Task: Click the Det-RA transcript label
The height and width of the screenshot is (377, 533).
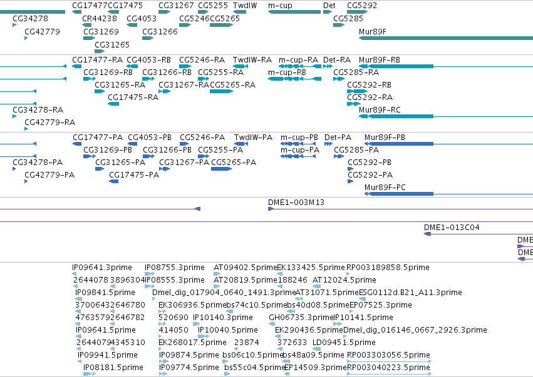Action: coord(337,60)
